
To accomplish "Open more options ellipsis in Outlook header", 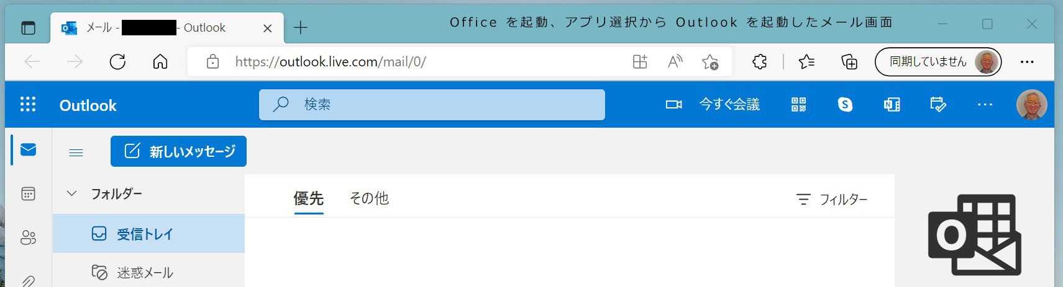I will (985, 105).
